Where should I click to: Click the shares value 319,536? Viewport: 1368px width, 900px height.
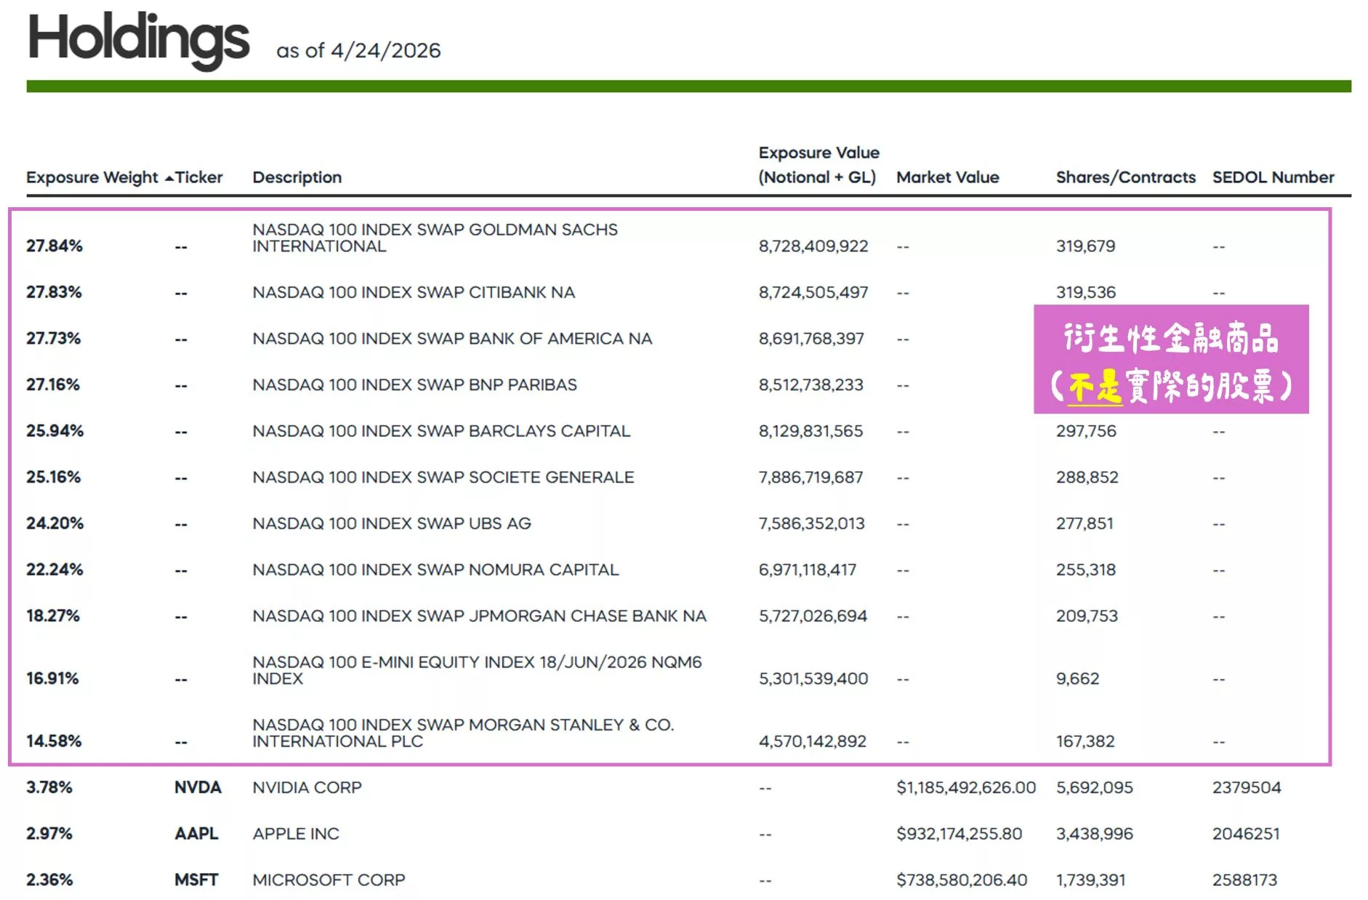[1085, 292]
